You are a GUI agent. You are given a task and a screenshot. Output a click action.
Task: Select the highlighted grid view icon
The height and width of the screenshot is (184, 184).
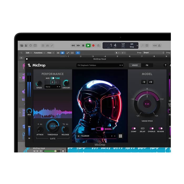(x=63, y=53)
